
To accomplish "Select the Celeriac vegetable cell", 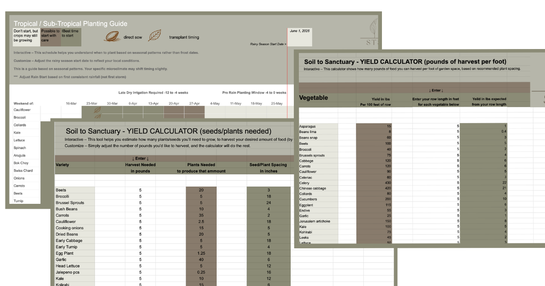I will [318, 177].
